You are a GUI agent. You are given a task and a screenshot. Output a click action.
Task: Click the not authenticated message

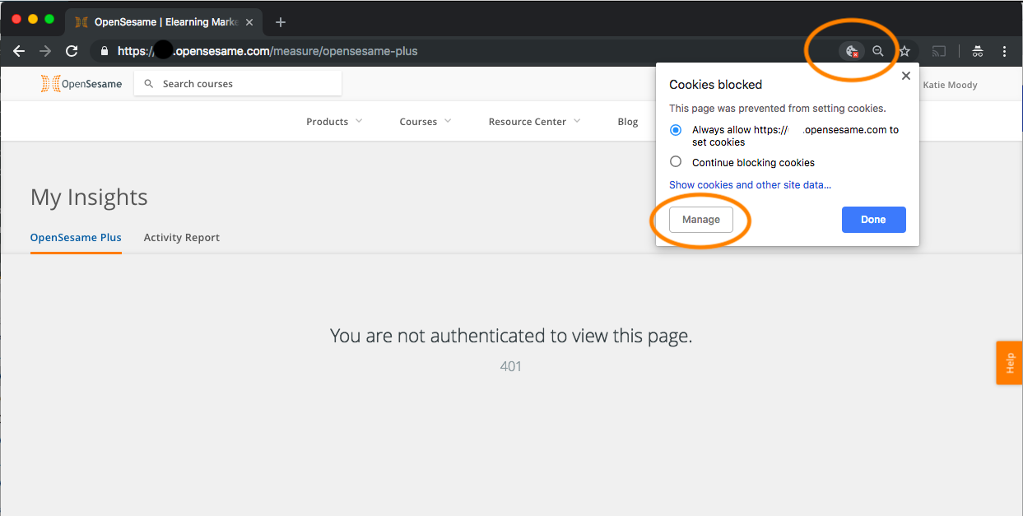click(511, 335)
